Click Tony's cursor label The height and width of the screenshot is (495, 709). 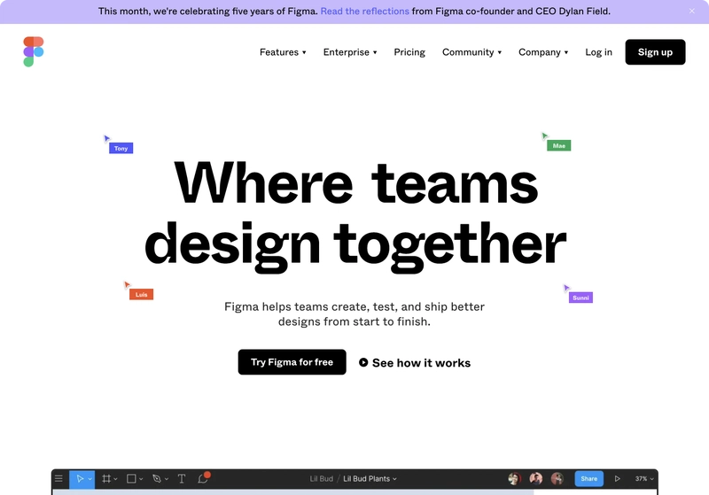click(121, 148)
